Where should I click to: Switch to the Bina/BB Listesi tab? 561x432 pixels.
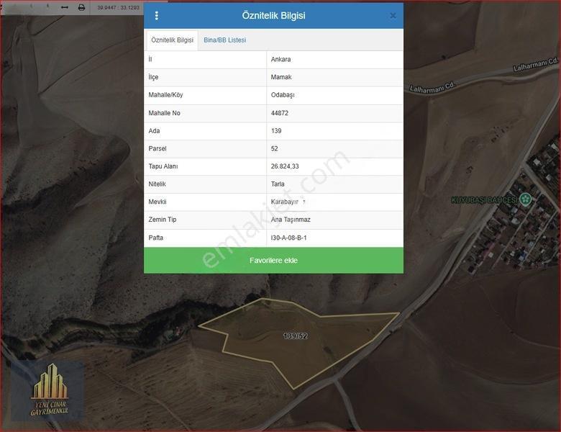225,40
